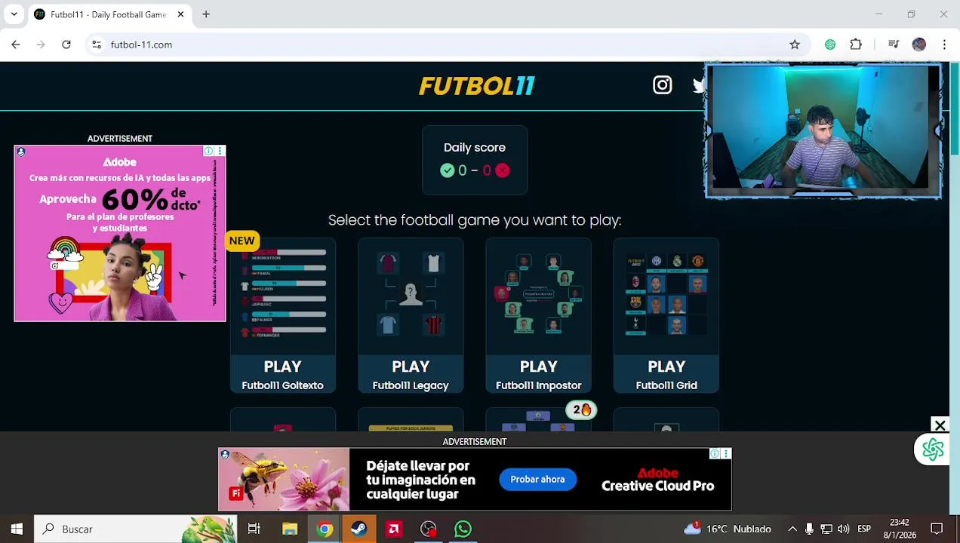
Task: Play Futbol11 Legacy game
Action: pos(411,375)
